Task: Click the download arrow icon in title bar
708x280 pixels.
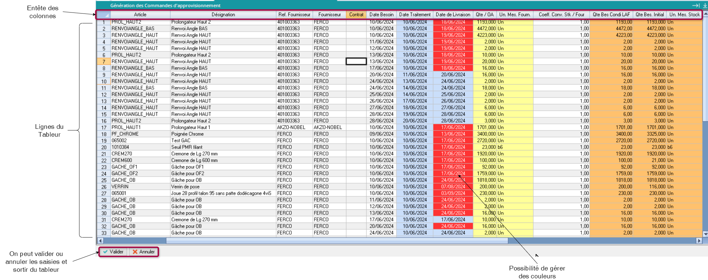Action: click(x=705, y=5)
